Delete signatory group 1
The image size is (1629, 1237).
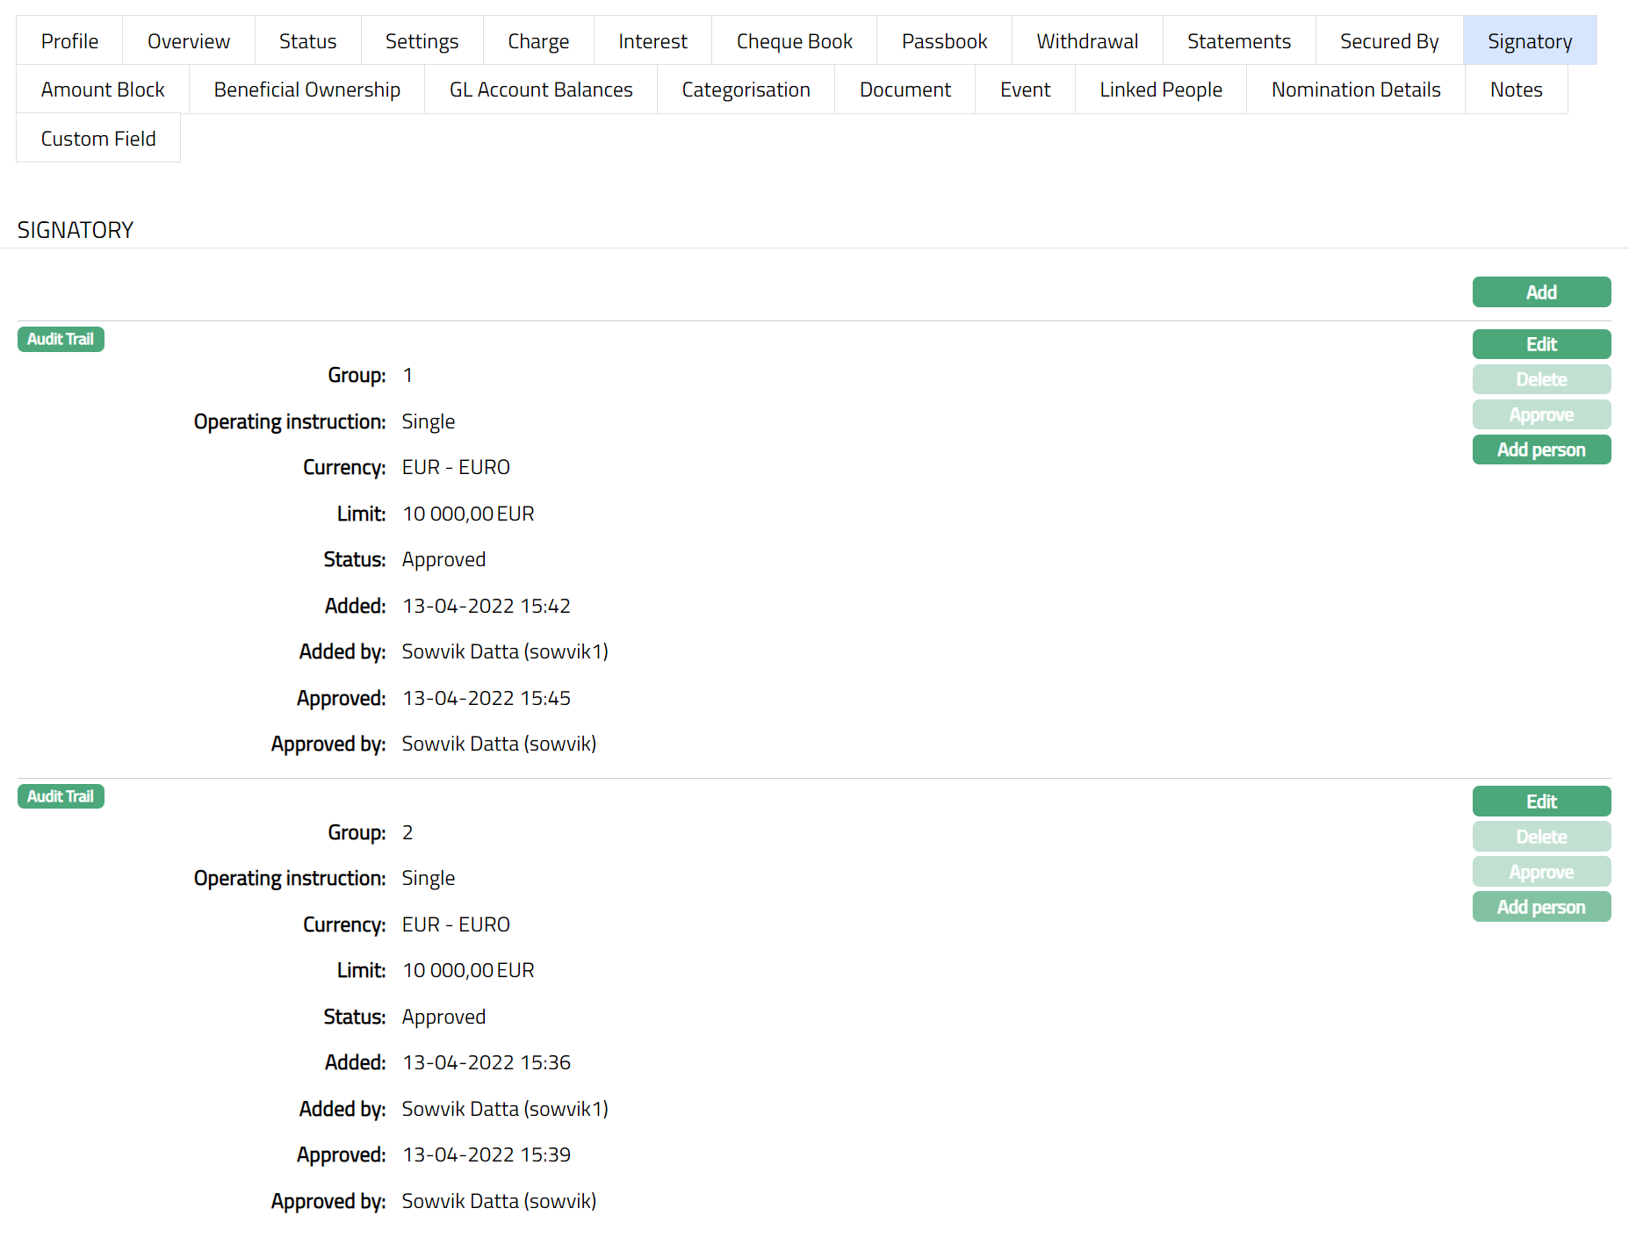tap(1540, 379)
